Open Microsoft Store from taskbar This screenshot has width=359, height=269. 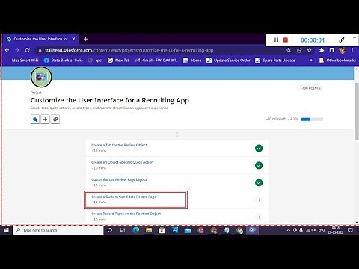pos(162,230)
